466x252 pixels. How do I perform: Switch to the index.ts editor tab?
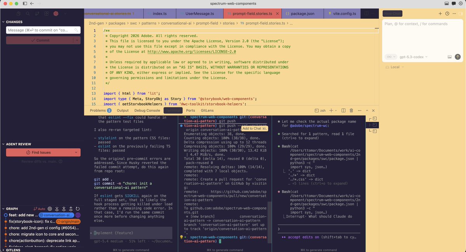[160, 14]
